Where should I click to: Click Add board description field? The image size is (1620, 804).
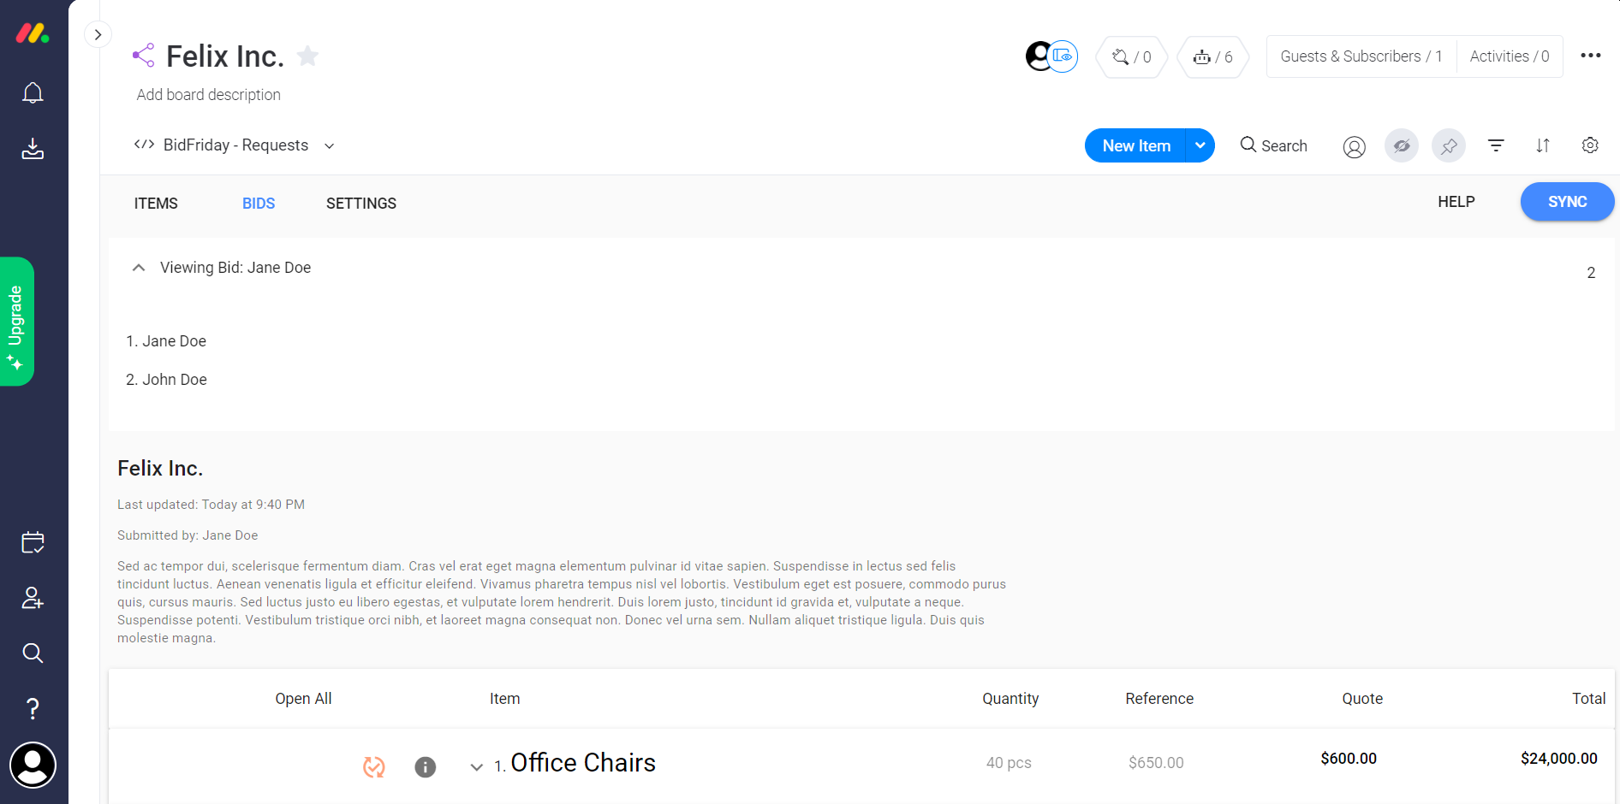pos(209,95)
